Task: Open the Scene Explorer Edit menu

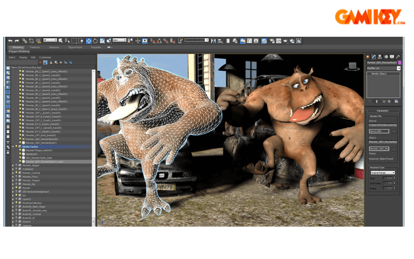Action: pyautogui.click(x=33, y=57)
